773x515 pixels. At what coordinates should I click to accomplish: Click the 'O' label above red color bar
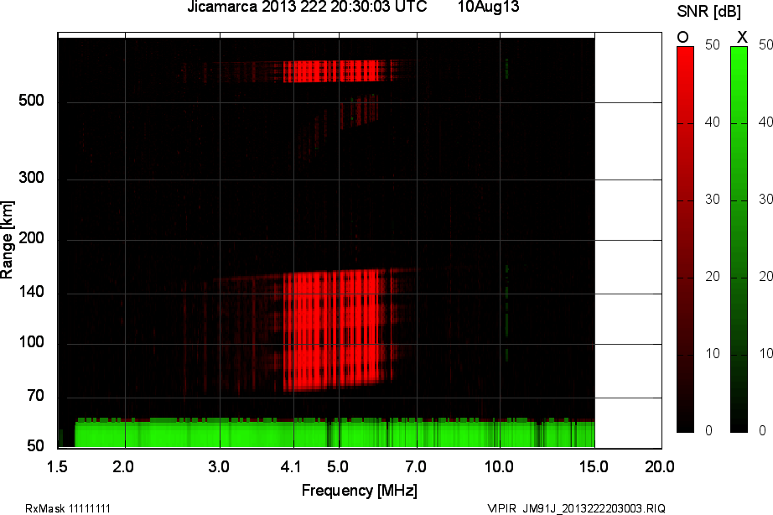coord(682,38)
